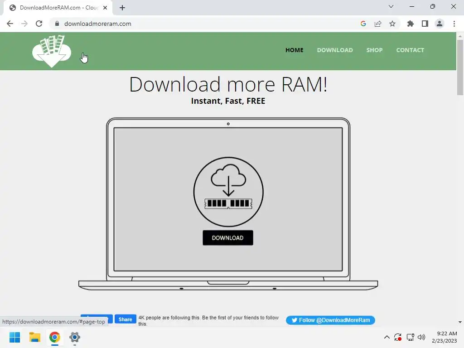Click the volume speaker tray icon

tap(421, 337)
